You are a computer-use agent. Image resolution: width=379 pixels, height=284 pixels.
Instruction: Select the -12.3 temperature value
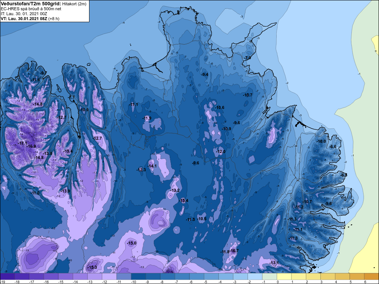(141, 170)
